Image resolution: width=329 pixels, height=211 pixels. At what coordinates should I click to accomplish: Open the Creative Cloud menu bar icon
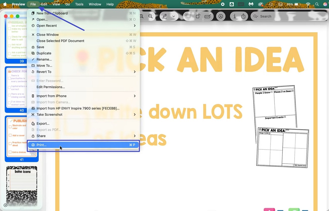click(x=261, y=4)
